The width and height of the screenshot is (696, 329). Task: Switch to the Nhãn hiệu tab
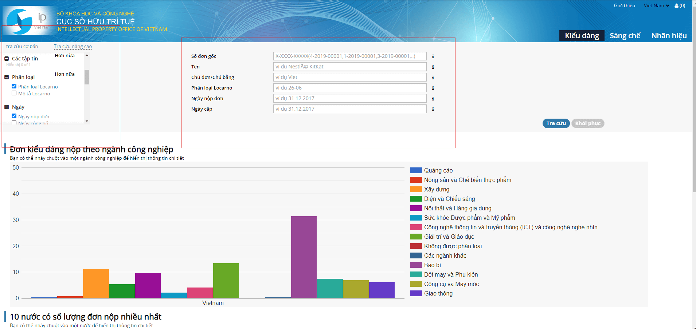coord(669,36)
